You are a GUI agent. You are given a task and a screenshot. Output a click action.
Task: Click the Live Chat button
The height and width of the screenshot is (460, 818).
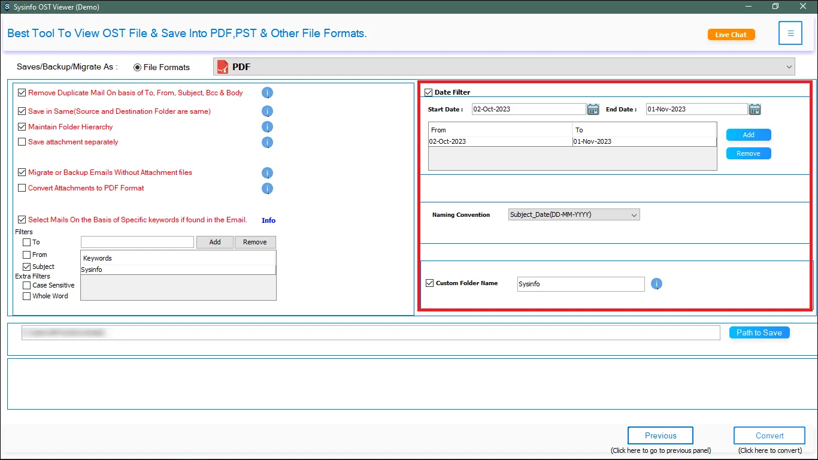731,35
